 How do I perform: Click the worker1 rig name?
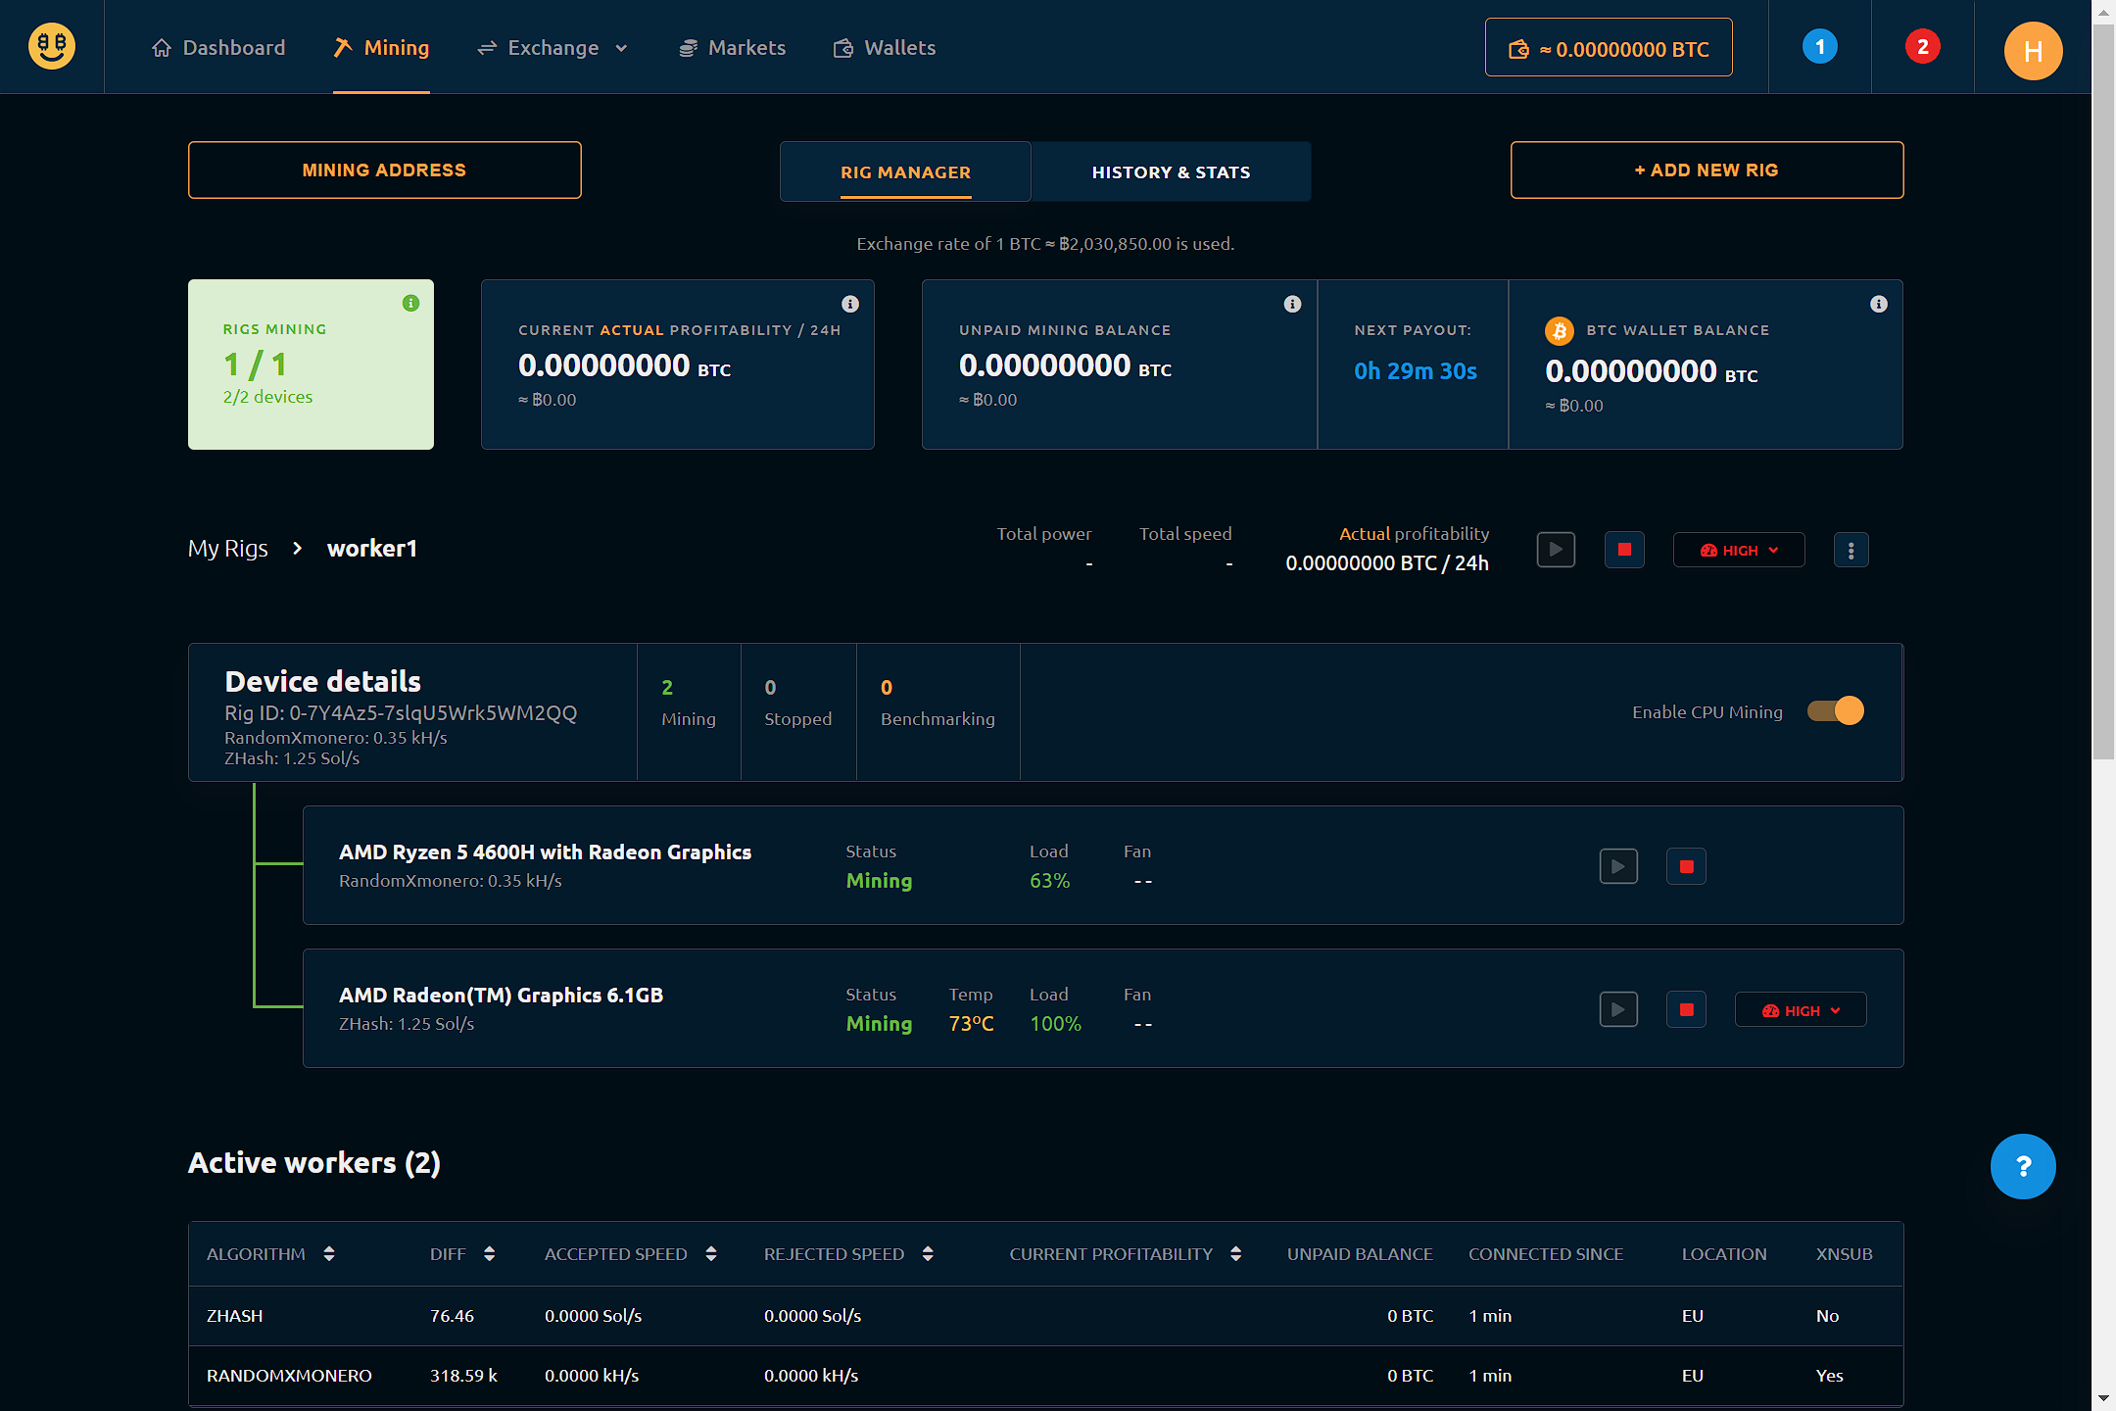(x=372, y=548)
